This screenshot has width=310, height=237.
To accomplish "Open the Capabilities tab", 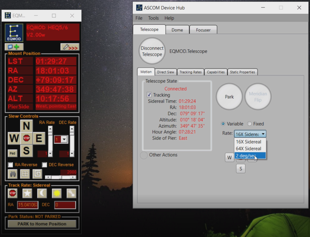I will click(x=216, y=72).
